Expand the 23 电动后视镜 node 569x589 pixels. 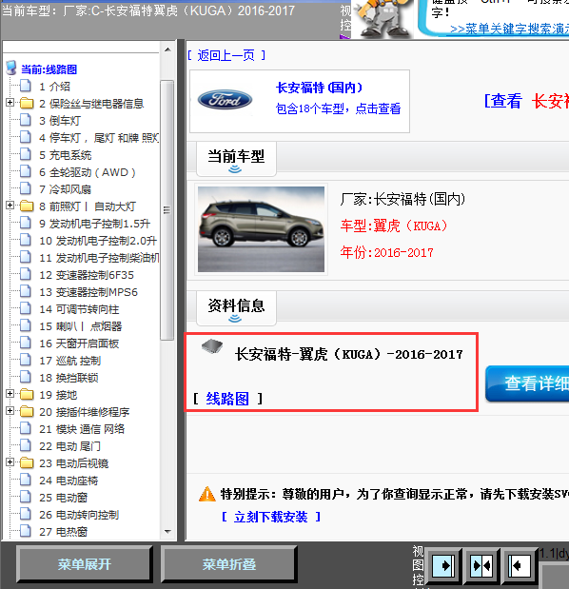[x=10, y=462]
